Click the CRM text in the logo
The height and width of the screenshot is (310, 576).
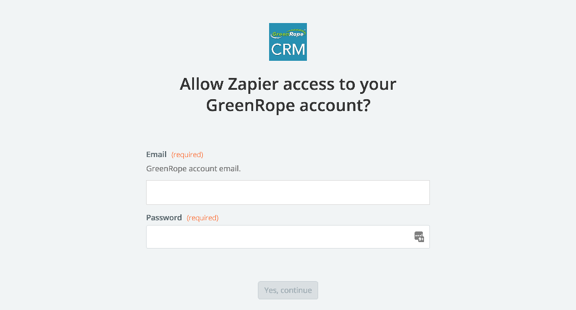[x=288, y=50]
